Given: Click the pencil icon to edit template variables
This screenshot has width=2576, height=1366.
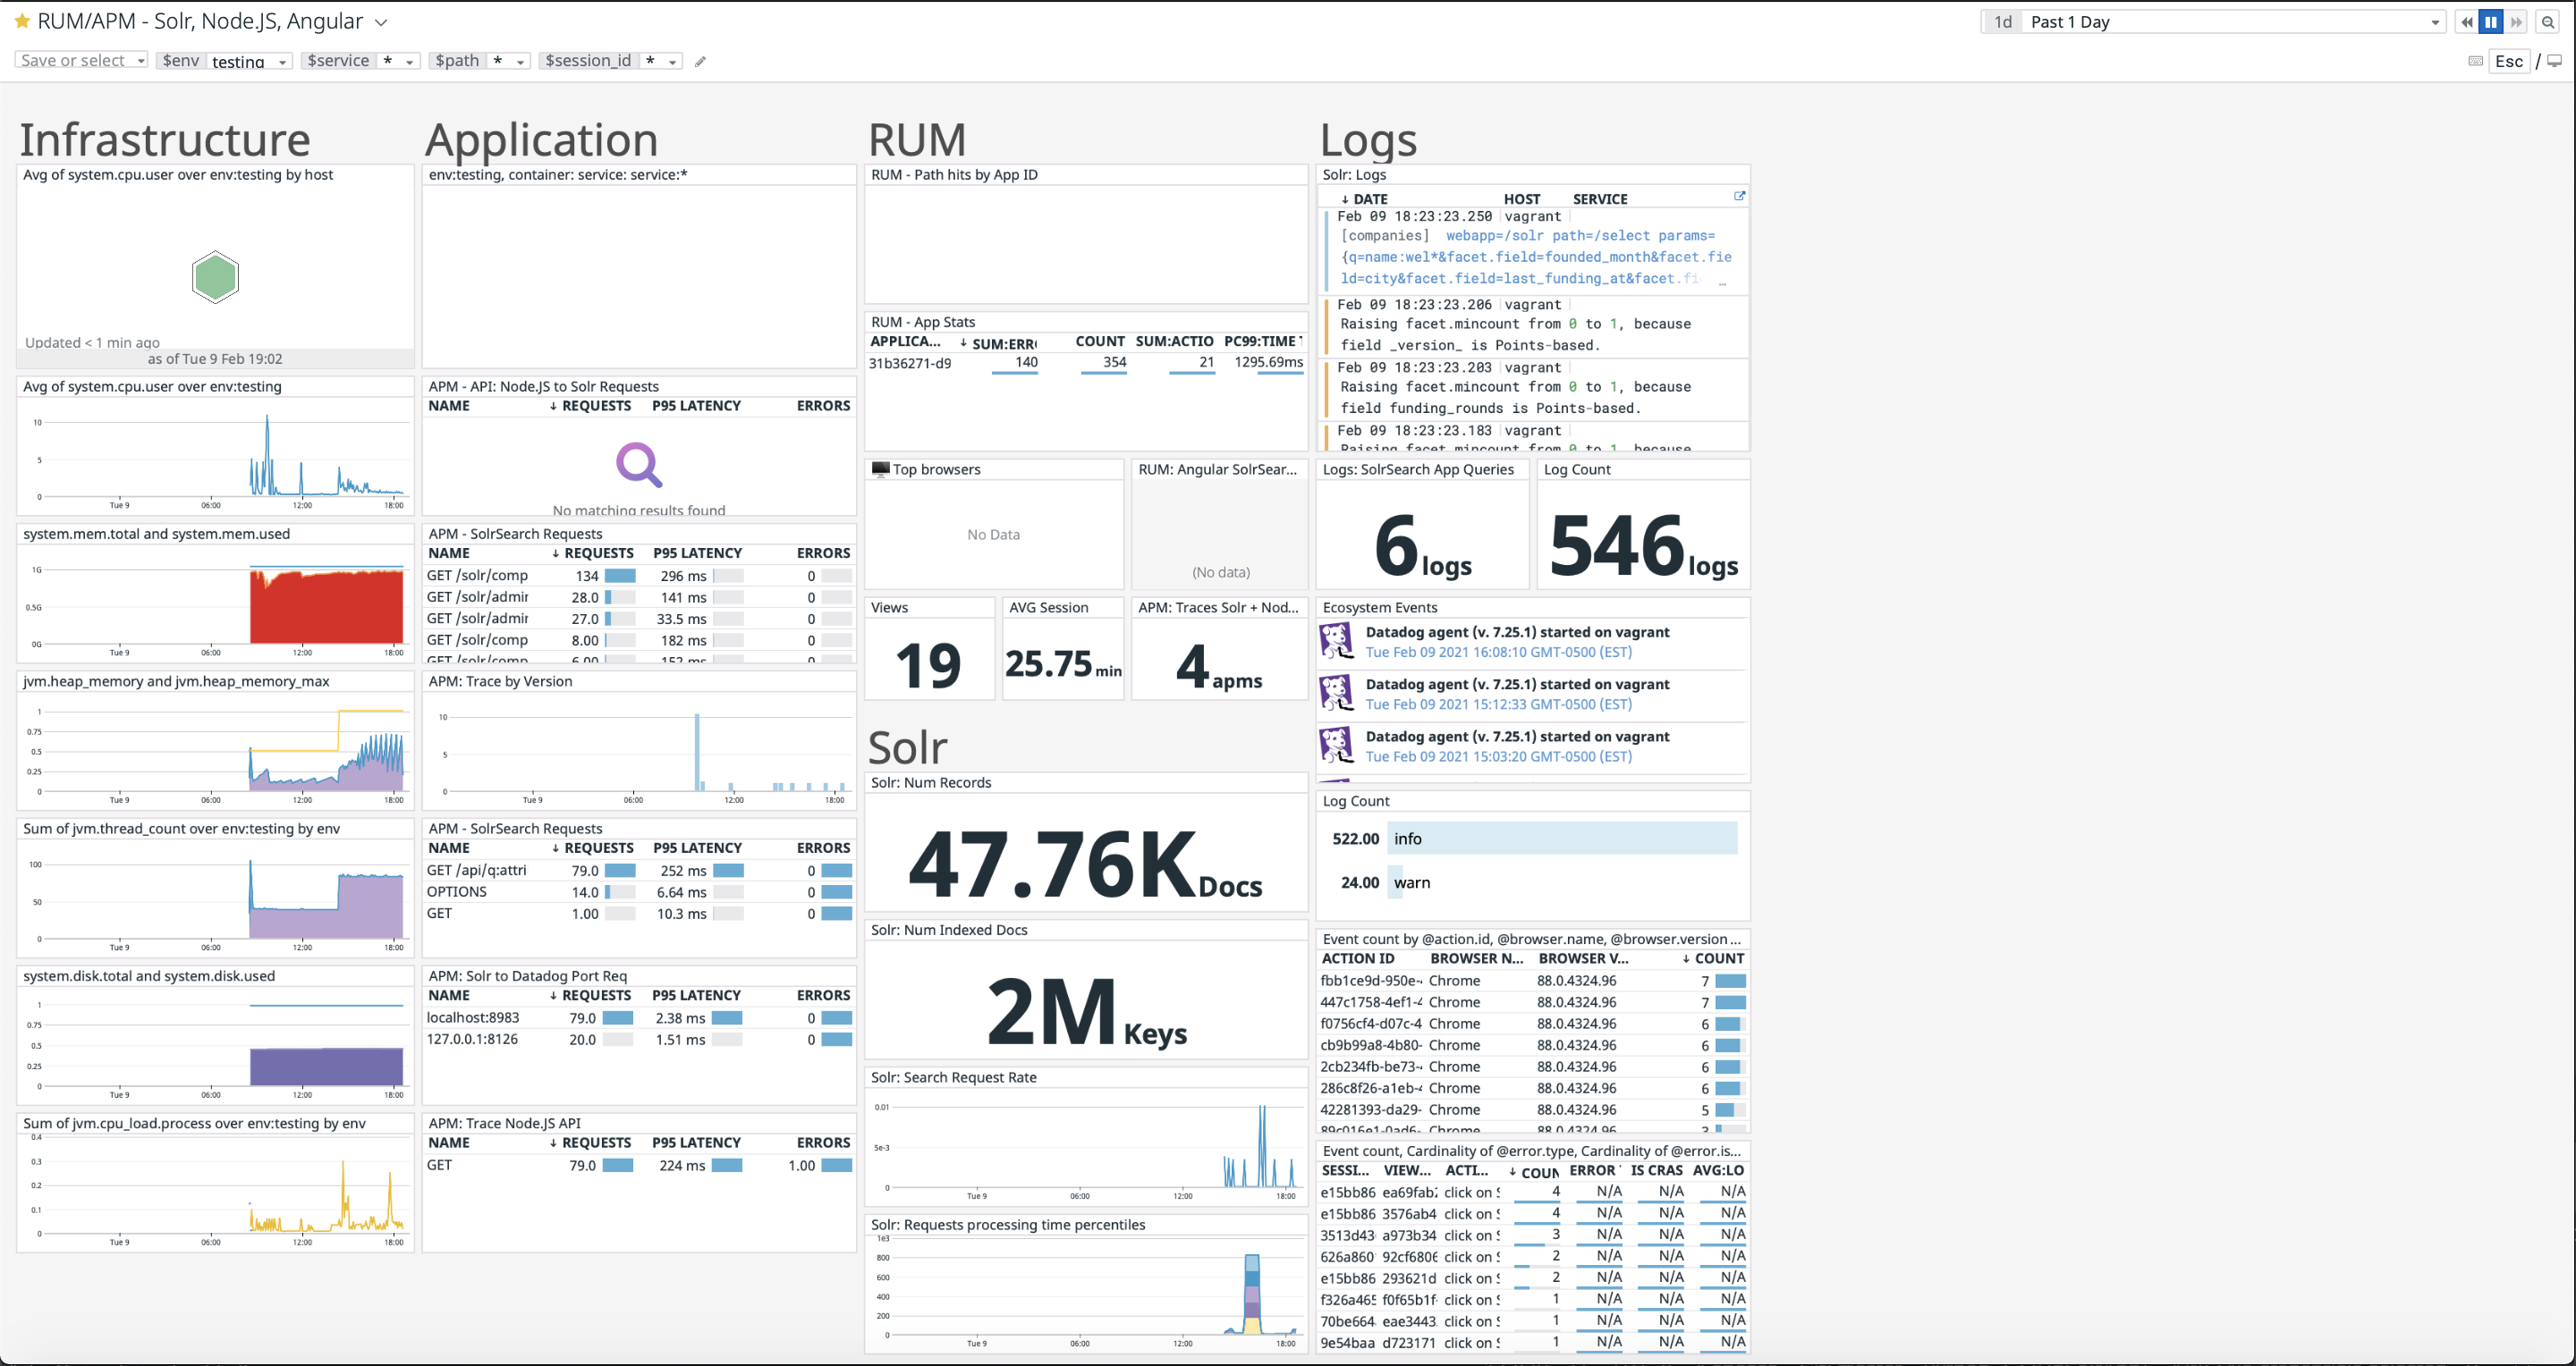Looking at the screenshot, I should pyautogui.click(x=700, y=62).
